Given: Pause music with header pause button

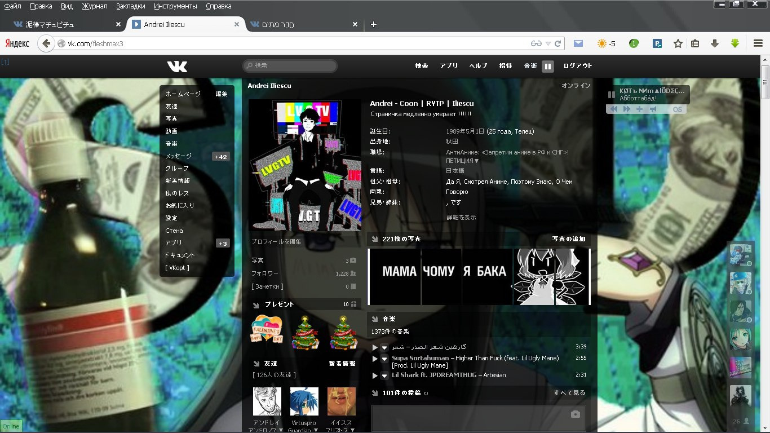Looking at the screenshot, I should [x=547, y=67].
